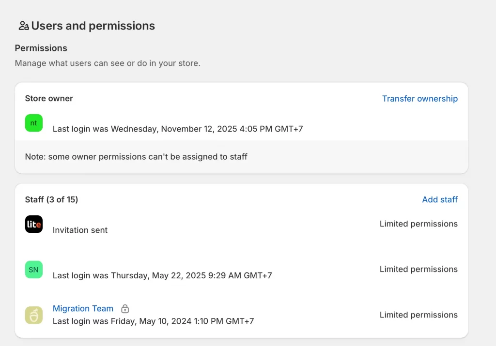Click the Invitation sent status text
The height and width of the screenshot is (346, 496).
(79, 230)
